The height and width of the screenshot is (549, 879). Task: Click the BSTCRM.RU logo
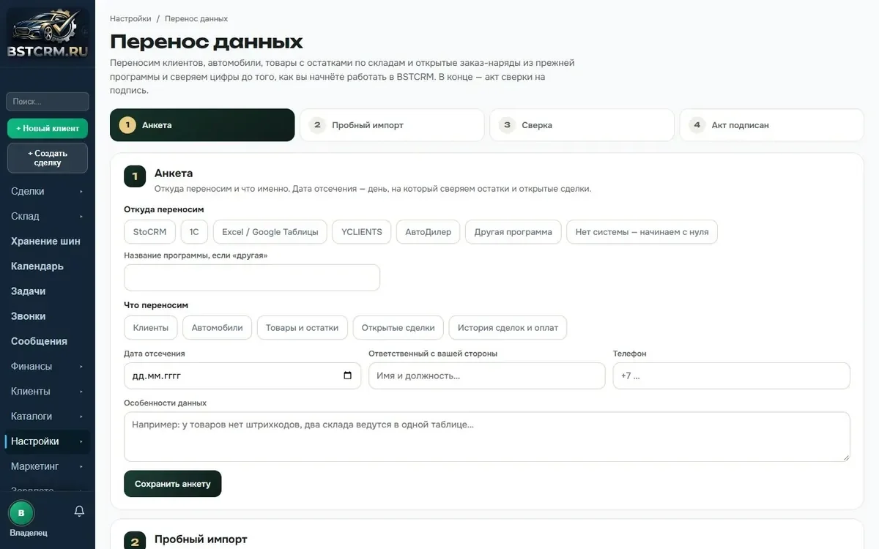(47, 34)
